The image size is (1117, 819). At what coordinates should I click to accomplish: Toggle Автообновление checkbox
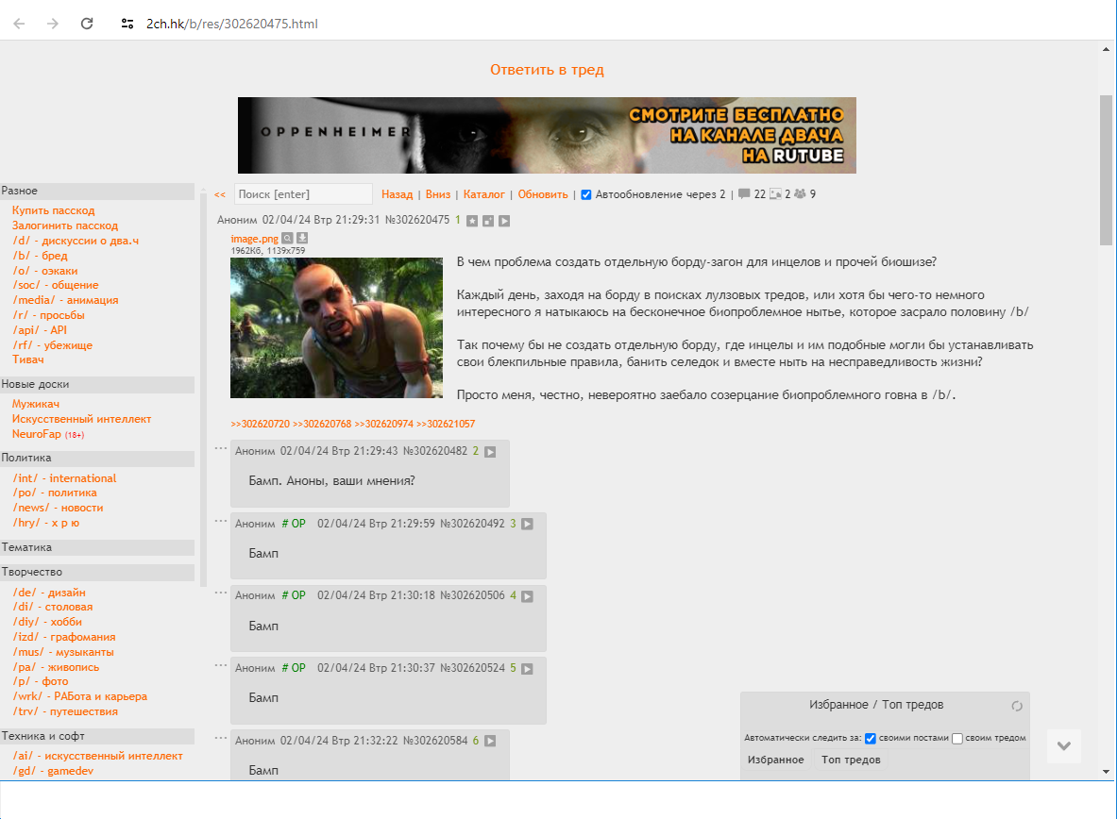(586, 194)
